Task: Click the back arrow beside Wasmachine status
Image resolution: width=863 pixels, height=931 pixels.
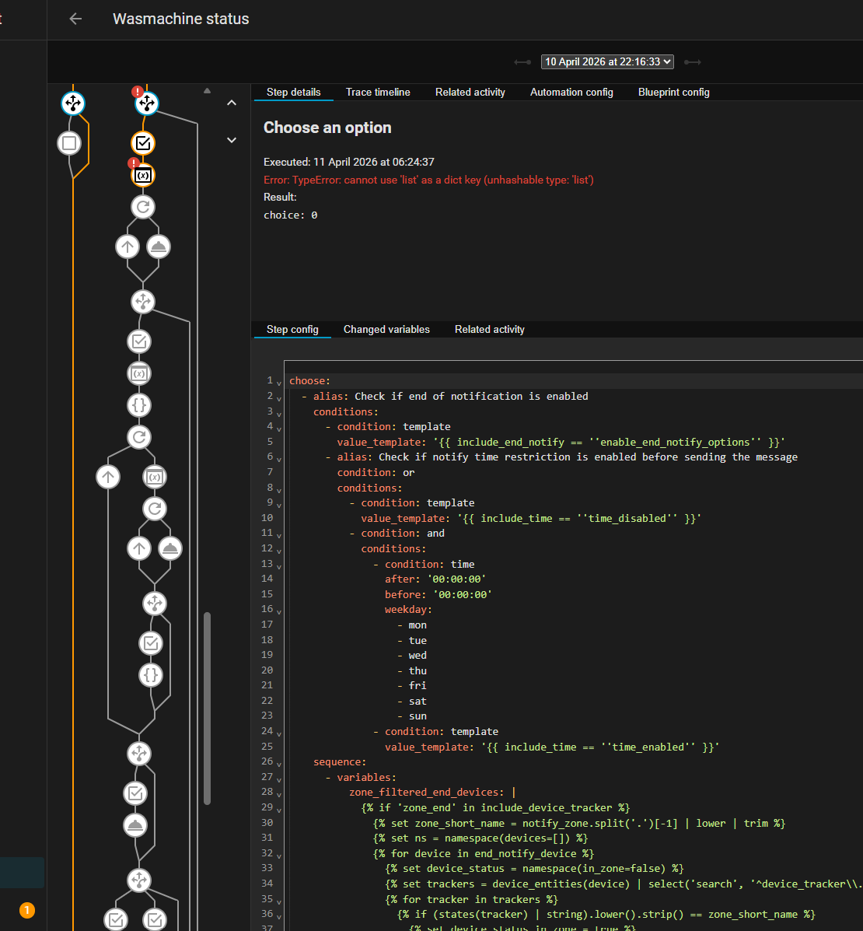Action: [x=75, y=19]
